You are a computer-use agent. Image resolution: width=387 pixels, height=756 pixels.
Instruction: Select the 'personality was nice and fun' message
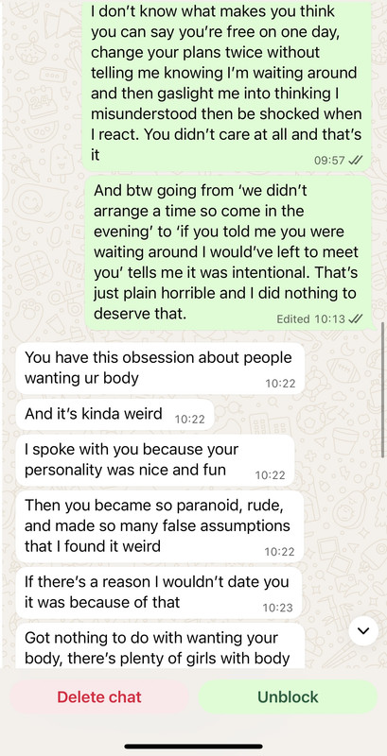pyautogui.click(x=155, y=460)
